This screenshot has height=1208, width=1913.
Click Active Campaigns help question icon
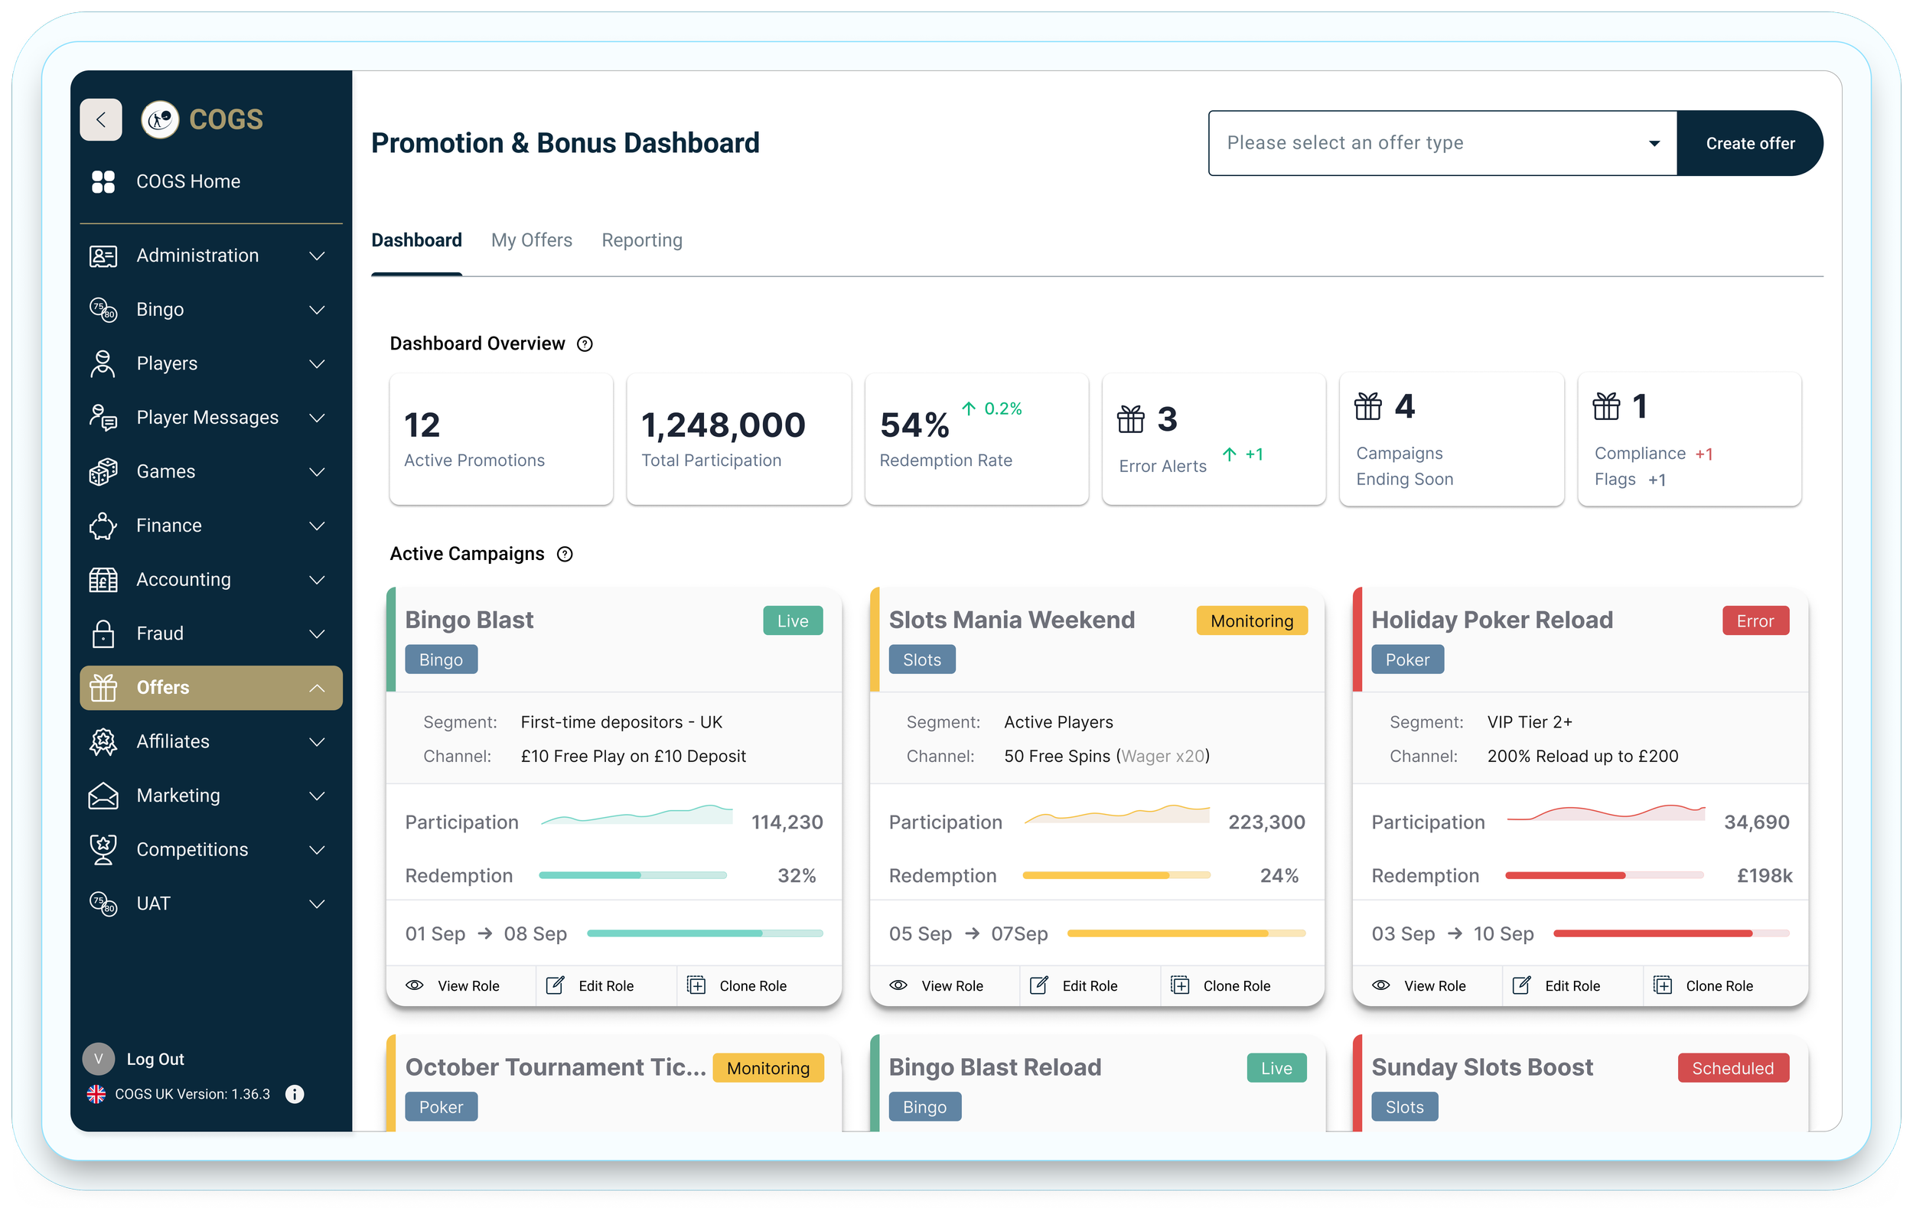click(x=565, y=555)
